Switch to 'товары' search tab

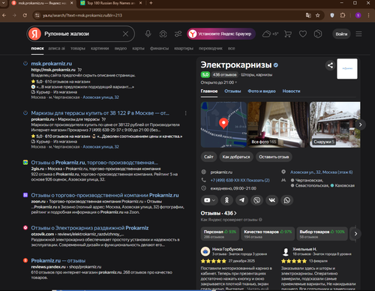(78, 49)
